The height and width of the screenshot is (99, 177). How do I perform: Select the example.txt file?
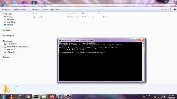click(x=39, y=17)
